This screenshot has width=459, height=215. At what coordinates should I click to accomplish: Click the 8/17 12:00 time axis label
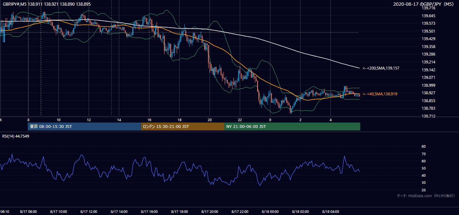coord(89,212)
